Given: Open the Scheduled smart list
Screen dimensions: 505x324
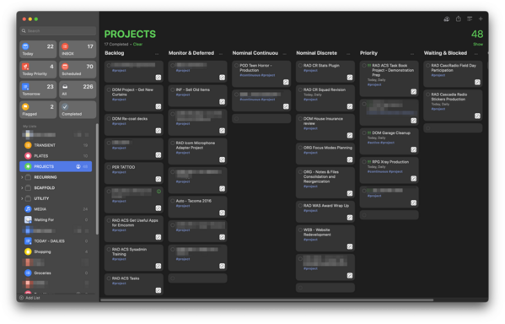Looking at the screenshot, I should 78,70.
